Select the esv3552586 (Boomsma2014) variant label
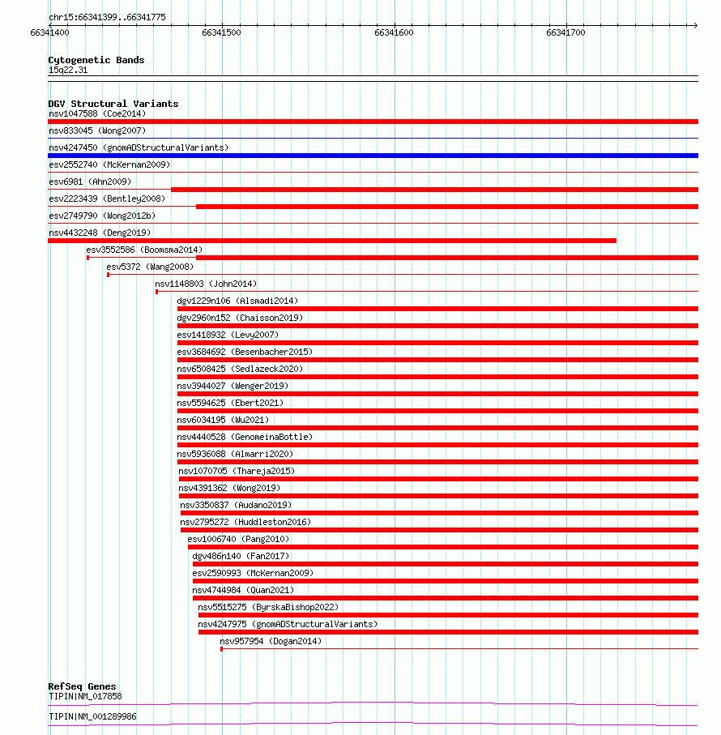The width and height of the screenshot is (721, 735). pyautogui.click(x=144, y=250)
